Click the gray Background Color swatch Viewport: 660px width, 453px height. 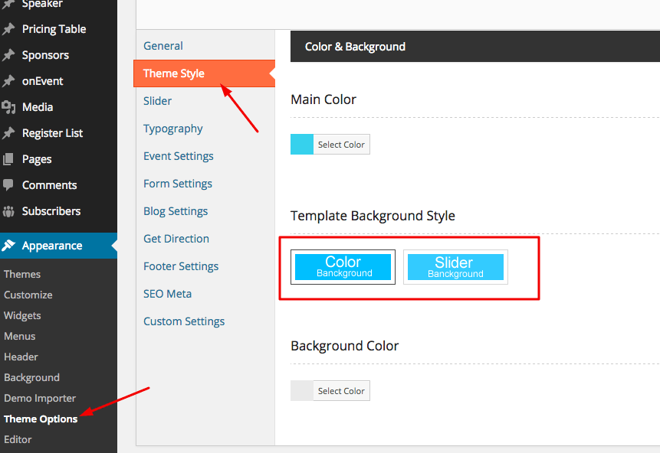point(302,391)
